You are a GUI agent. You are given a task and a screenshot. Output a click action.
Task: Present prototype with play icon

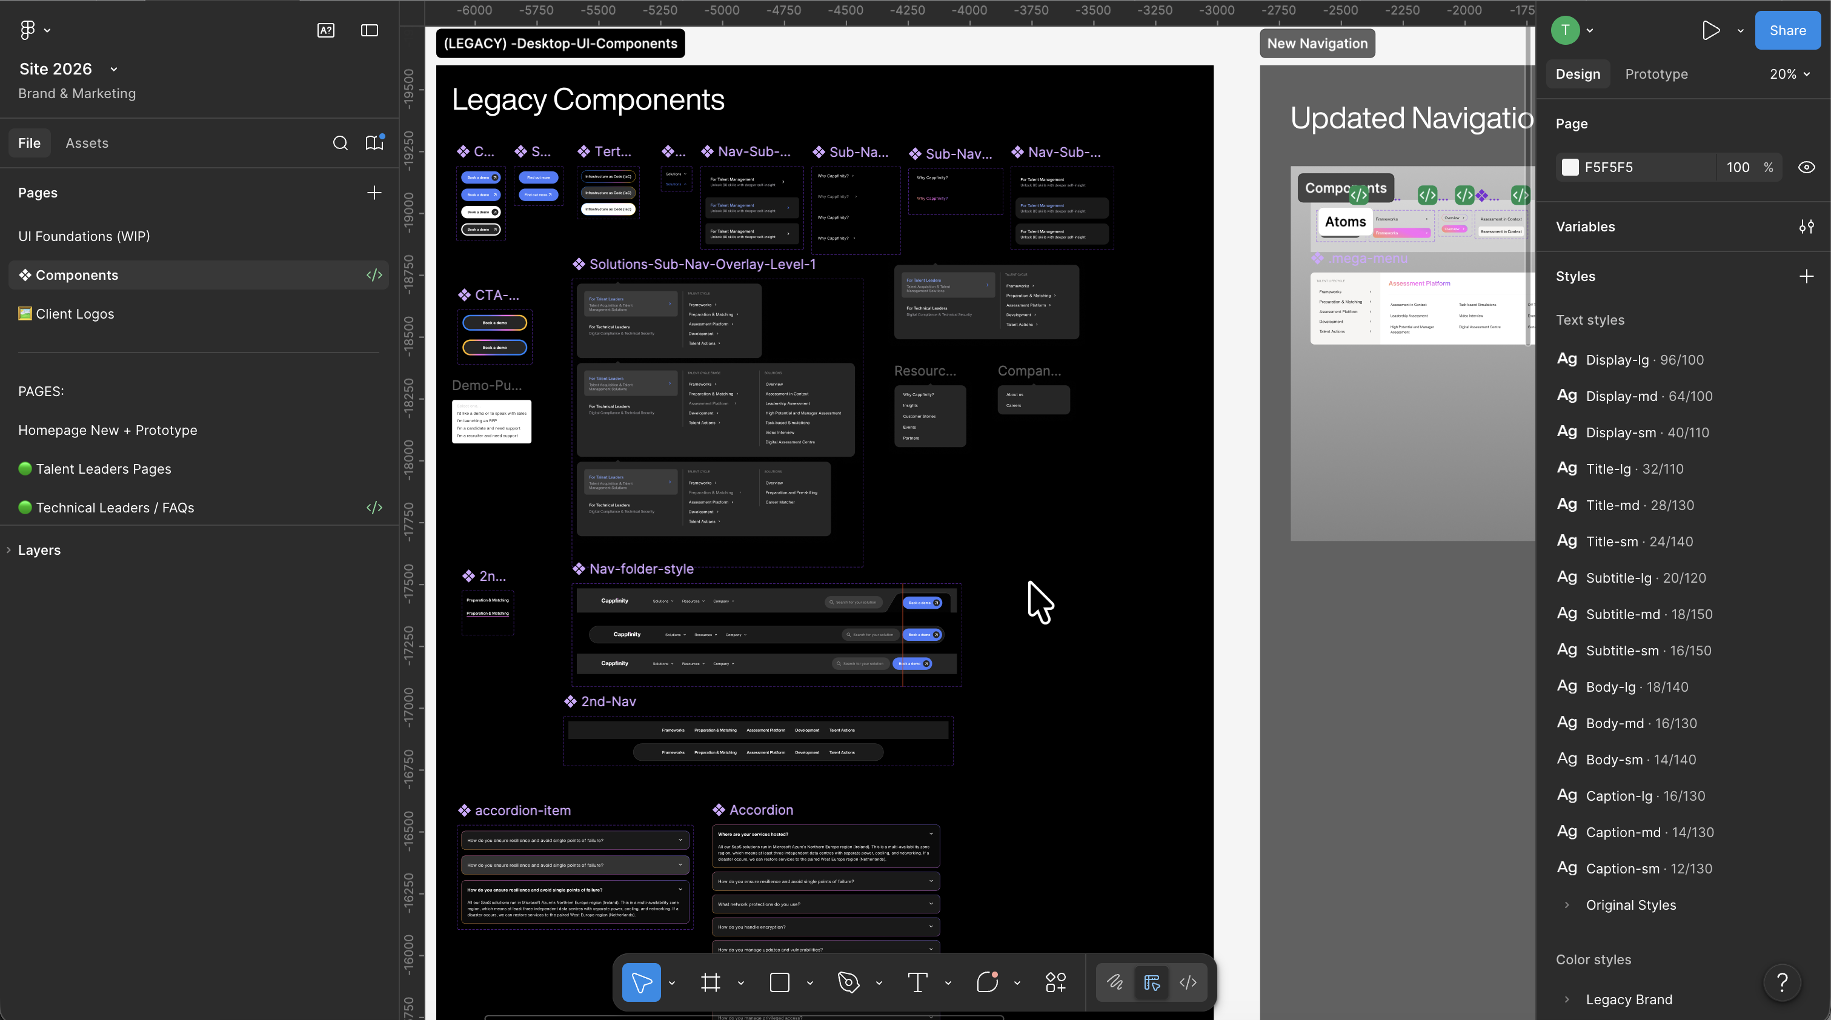pyautogui.click(x=1711, y=30)
